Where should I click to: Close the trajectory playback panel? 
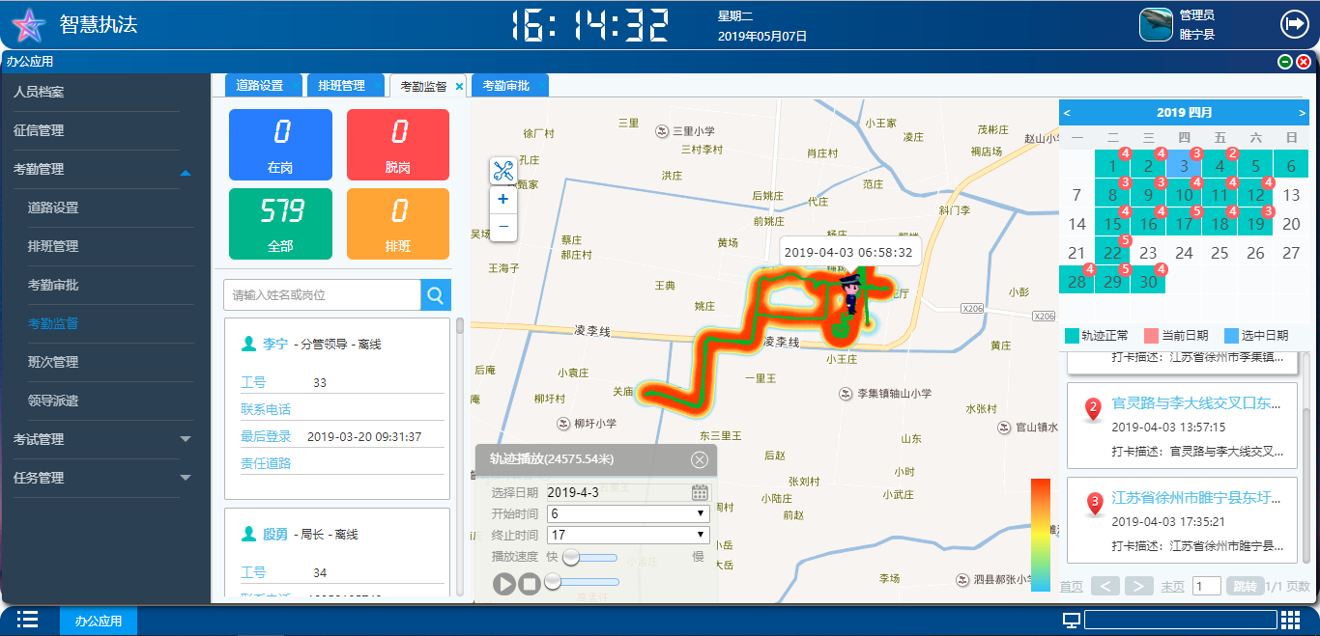700,460
